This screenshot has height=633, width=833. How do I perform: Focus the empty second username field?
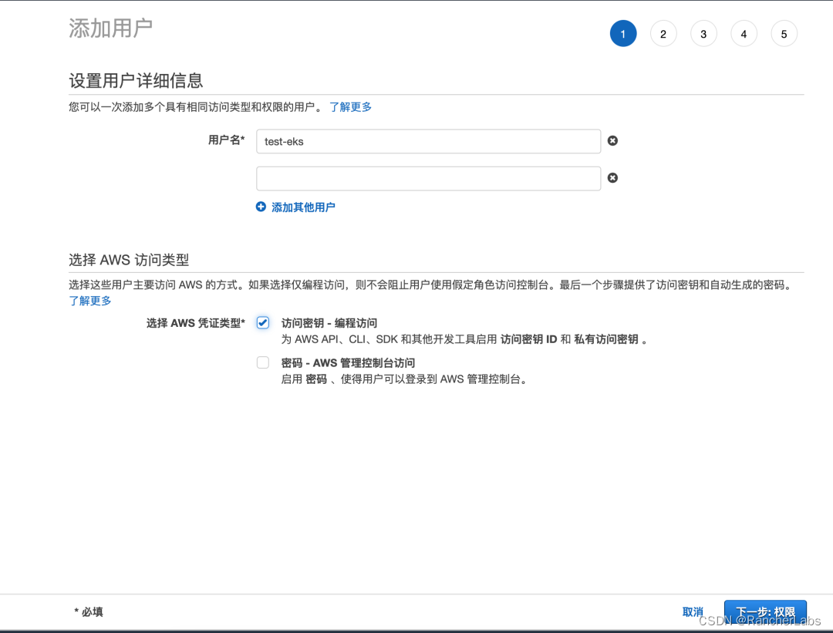(x=429, y=178)
